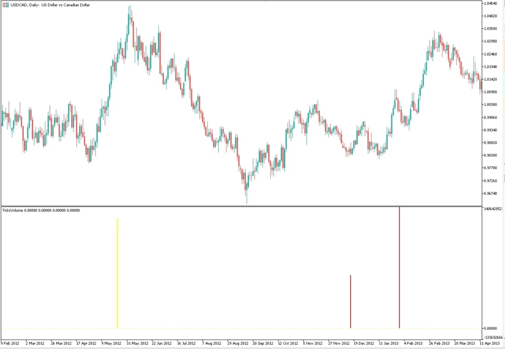Screen dimensions: 505x349
Task: Click the 12 Oct 2012 date label
Action: (289, 343)
